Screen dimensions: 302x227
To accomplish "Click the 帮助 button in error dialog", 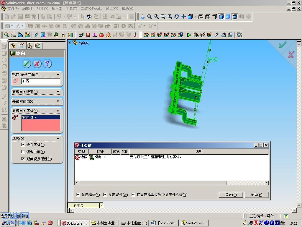I will point(257,194).
